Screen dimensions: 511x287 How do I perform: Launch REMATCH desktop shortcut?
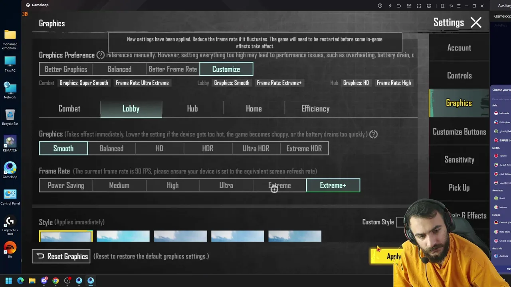pos(10,144)
